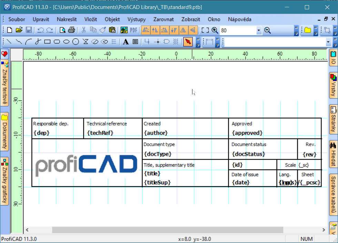Toggle the red arrow selection tool
Image resolution: width=338 pixels, height=243 pixels.
click(188, 42)
